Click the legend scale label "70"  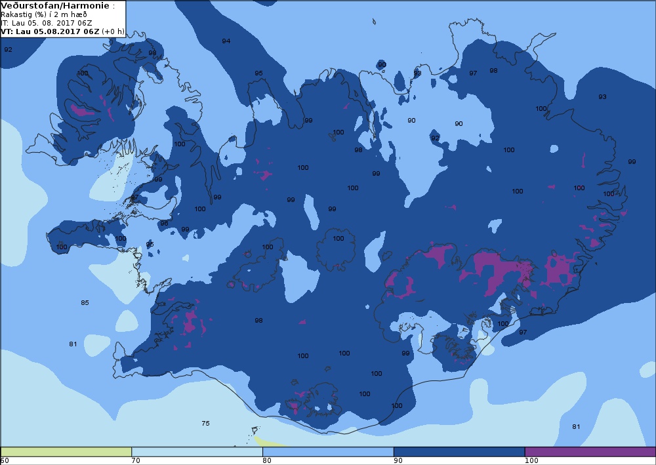[136, 461]
